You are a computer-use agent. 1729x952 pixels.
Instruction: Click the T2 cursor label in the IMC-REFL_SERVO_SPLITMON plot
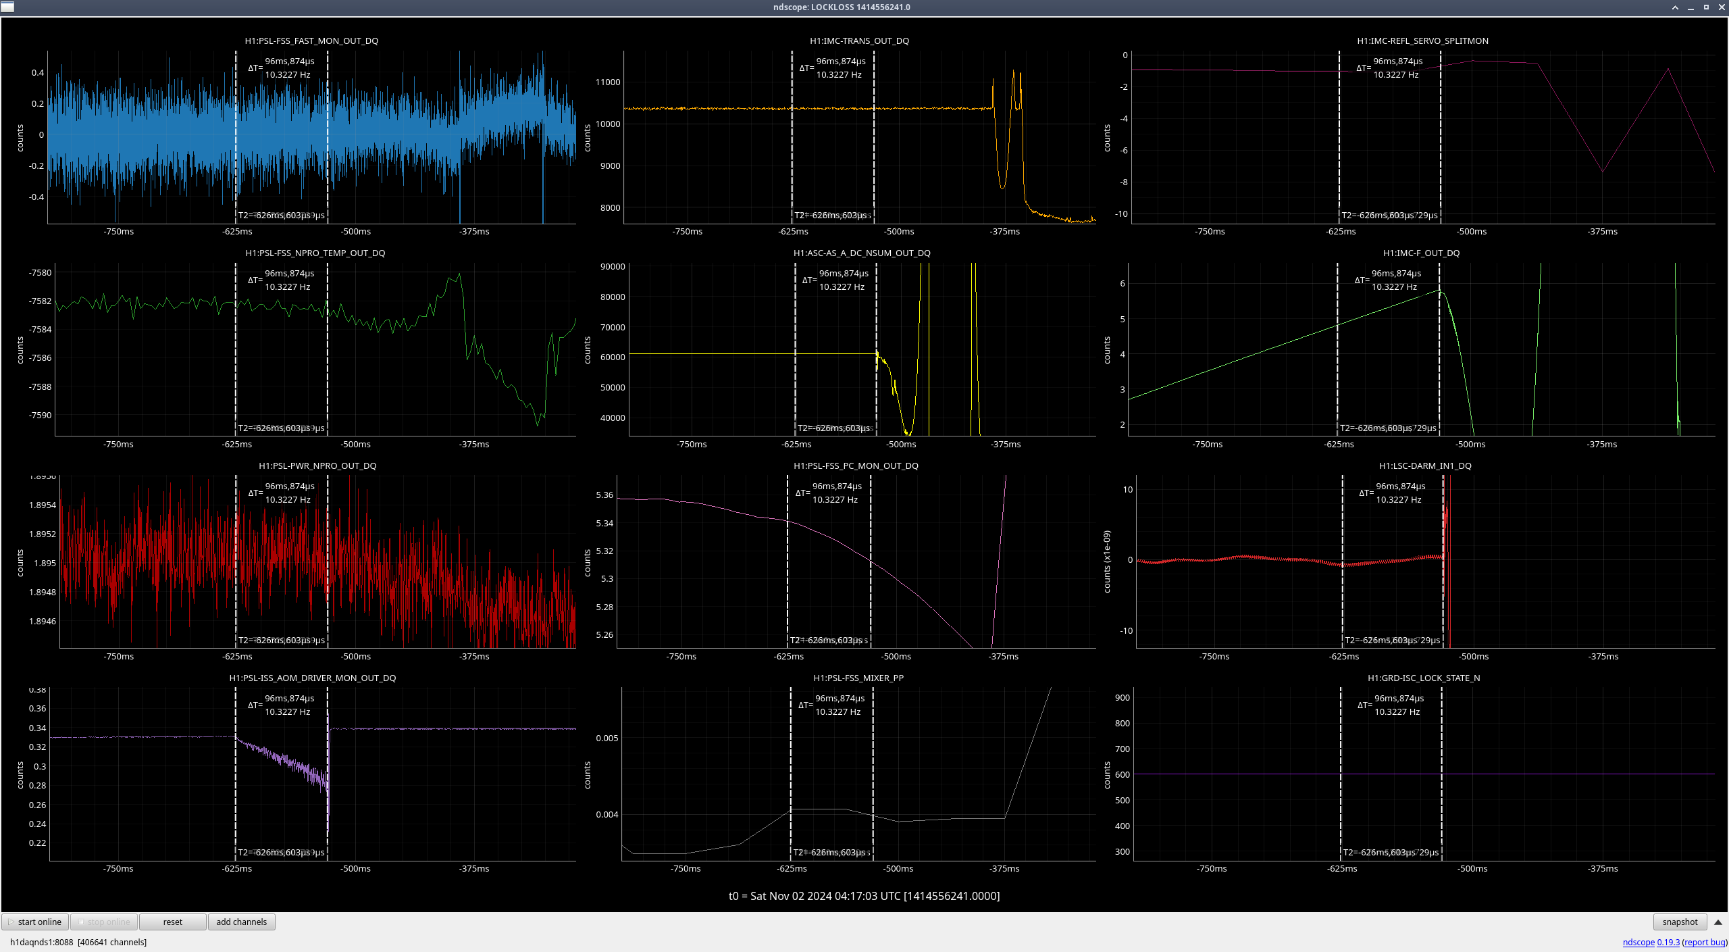[1389, 215]
